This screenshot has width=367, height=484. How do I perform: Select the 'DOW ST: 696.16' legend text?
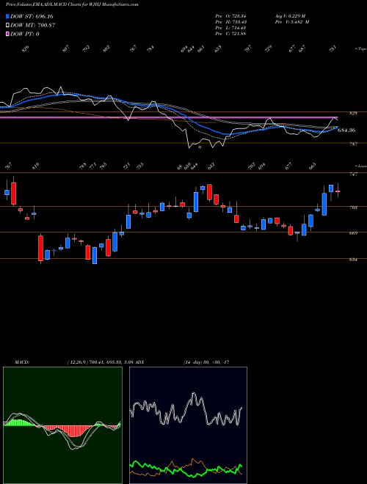[x=32, y=16]
